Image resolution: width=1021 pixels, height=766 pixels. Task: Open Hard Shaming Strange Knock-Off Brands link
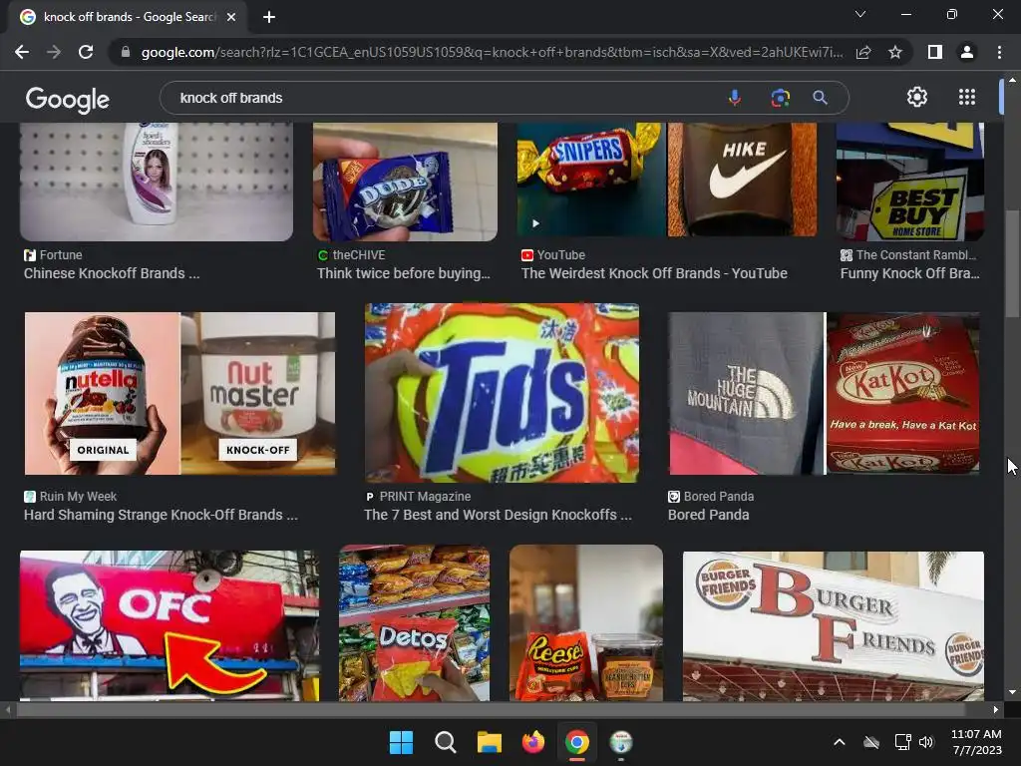click(x=161, y=516)
